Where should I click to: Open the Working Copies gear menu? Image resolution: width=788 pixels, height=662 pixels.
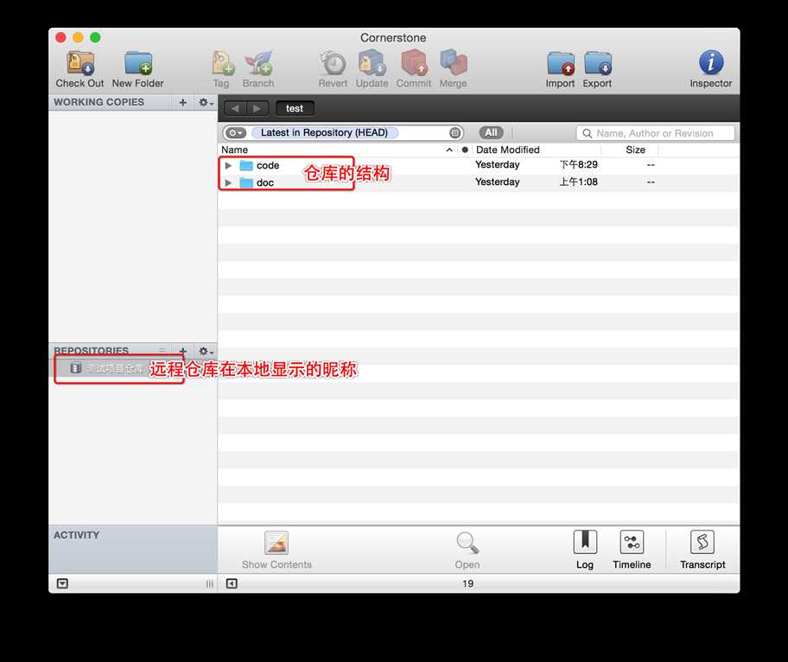point(206,102)
